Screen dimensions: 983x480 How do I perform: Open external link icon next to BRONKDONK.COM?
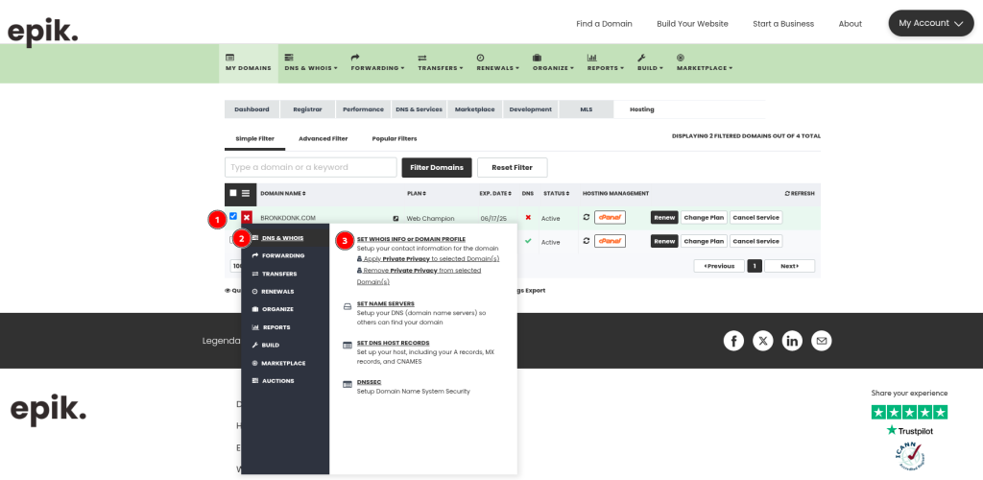(x=396, y=218)
